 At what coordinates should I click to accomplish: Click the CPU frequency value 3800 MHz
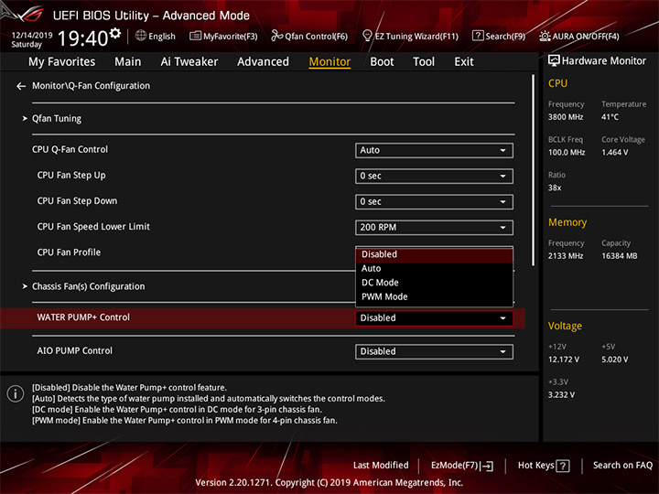tap(566, 117)
